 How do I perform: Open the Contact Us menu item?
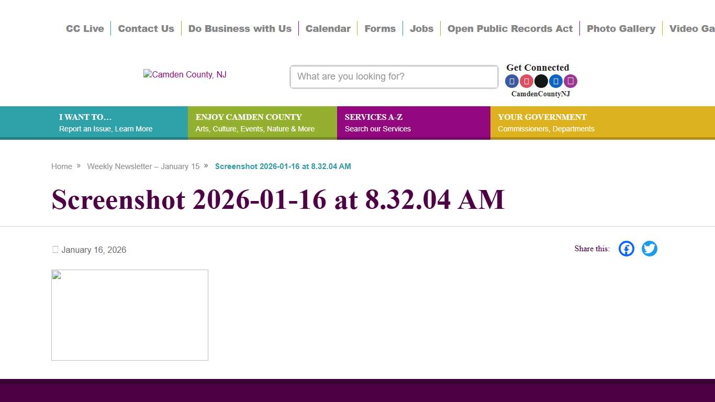146,29
